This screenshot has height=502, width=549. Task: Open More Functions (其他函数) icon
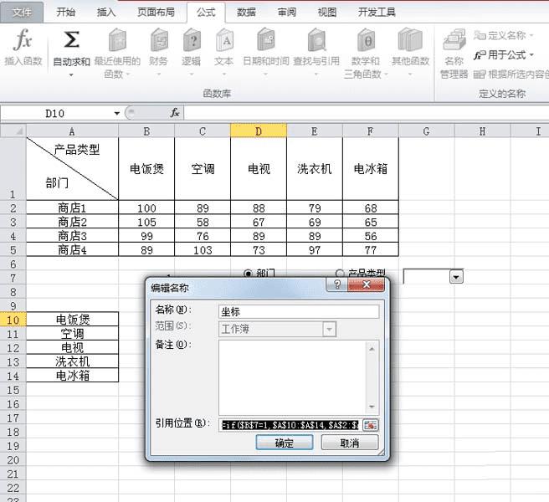[x=410, y=40]
